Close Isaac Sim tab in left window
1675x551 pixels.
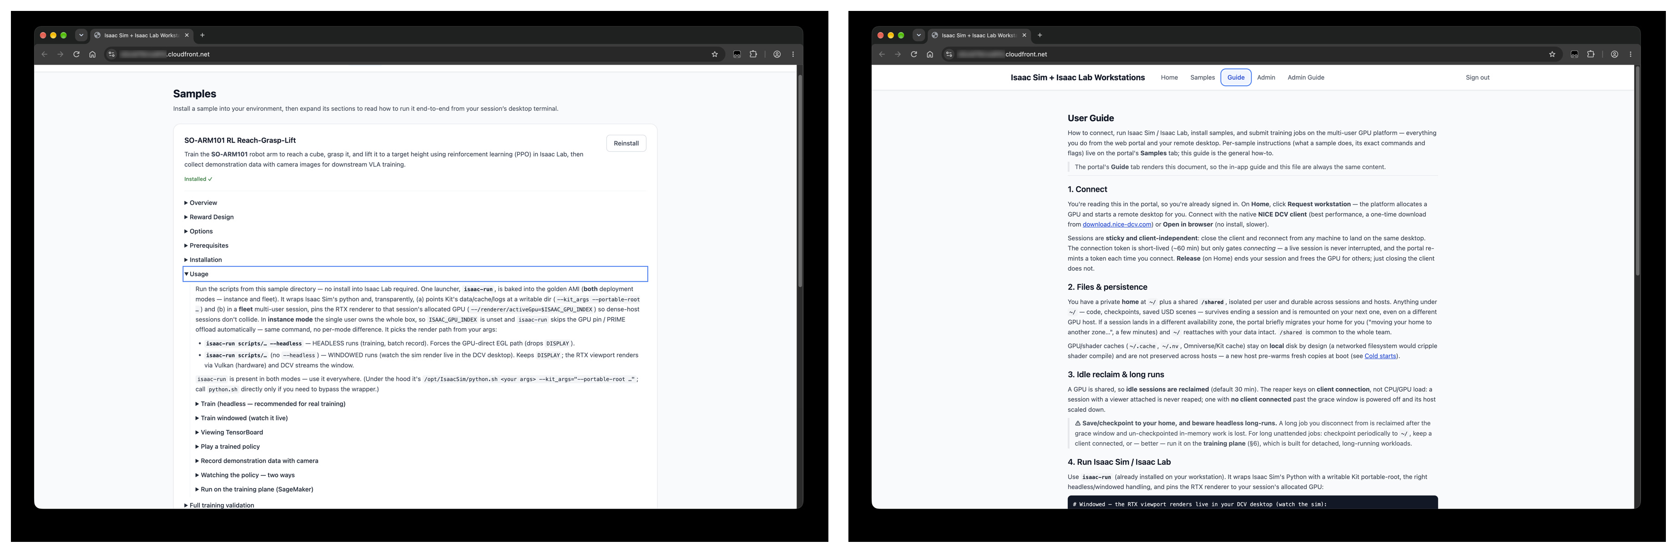(187, 35)
